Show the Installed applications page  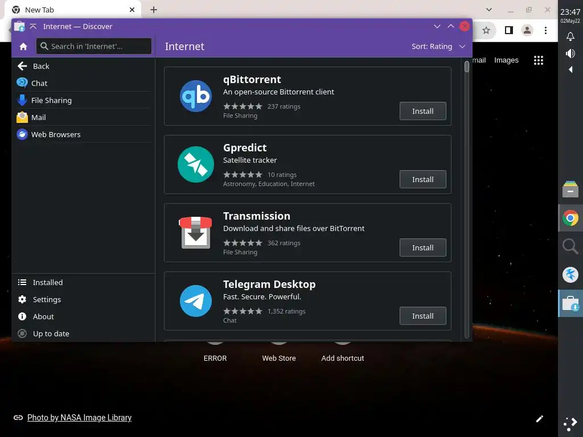tap(84, 282)
